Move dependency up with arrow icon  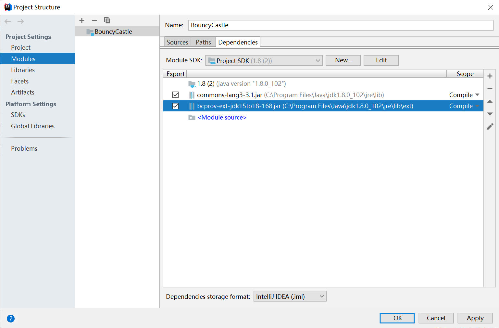490,102
